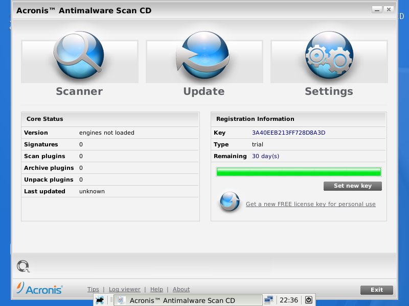Click the Remaining row label
Image resolution: width=409 pixels, height=306 pixels.
(x=230, y=156)
